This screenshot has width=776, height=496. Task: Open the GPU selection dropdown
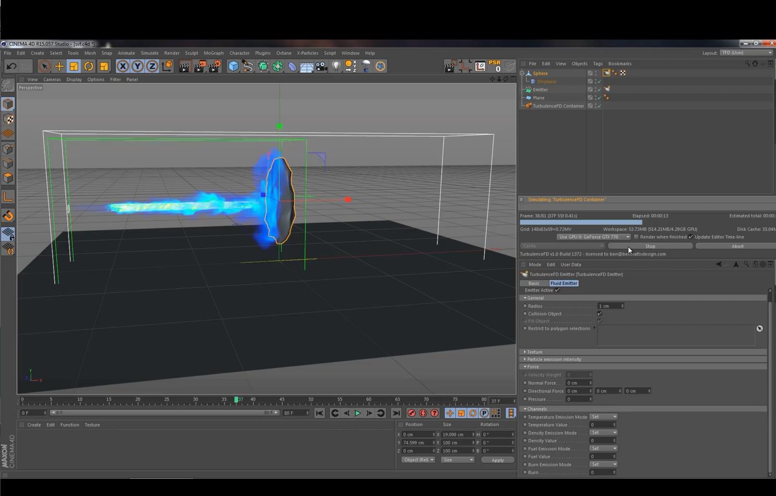[x=593, y=237]
